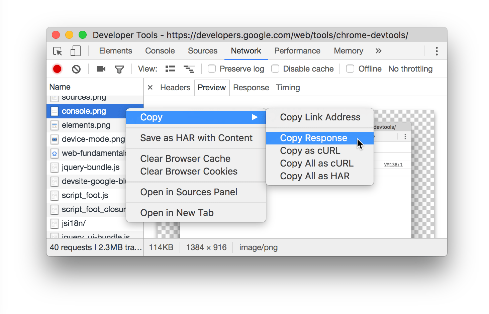
Task: Stop recording network log
Action: [x=57, y=69]
